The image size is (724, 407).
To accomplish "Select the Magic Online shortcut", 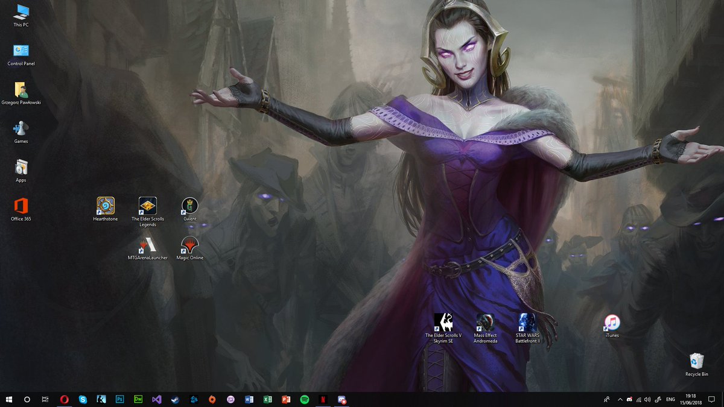I will [190, 248].
